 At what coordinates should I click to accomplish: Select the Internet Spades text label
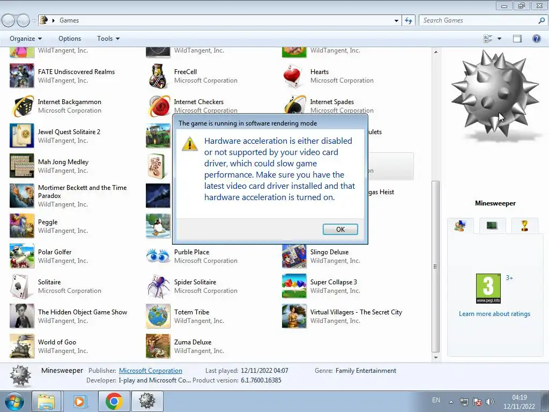pos(331,102)
